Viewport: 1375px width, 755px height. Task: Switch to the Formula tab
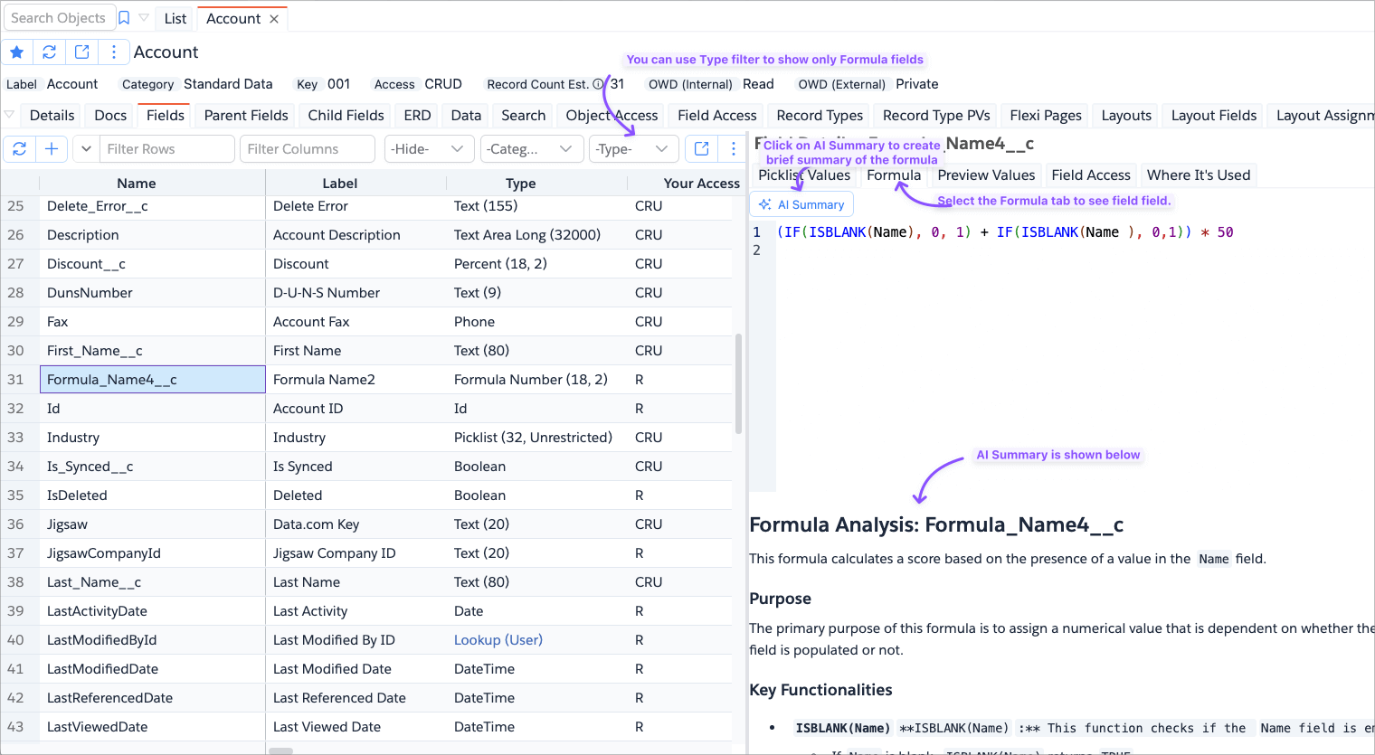(893, 175)
